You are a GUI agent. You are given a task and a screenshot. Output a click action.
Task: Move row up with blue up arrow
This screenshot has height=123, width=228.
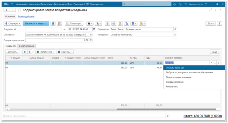[x=25, y=52]
